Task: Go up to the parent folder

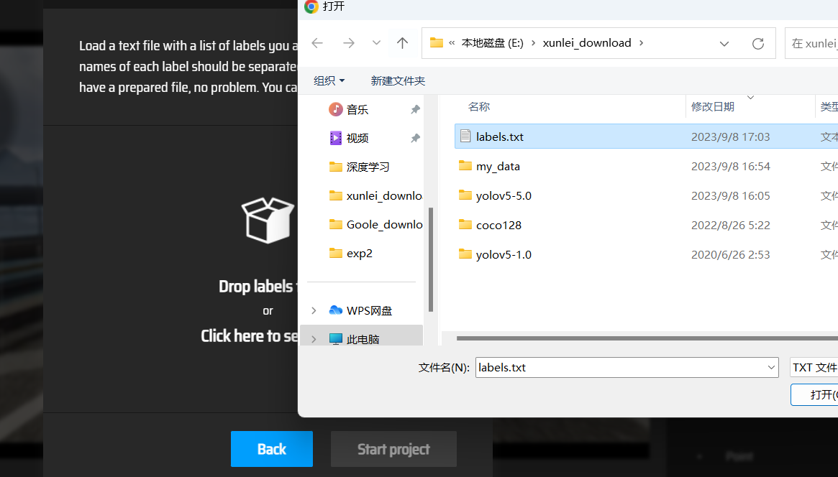Action: 402,43
